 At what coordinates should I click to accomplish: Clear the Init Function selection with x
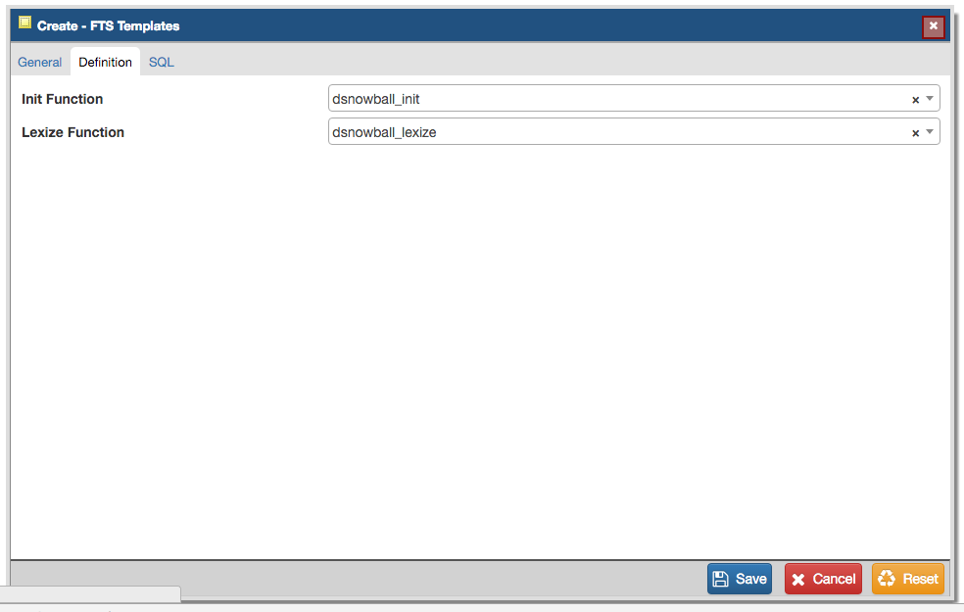pos(915,100)
